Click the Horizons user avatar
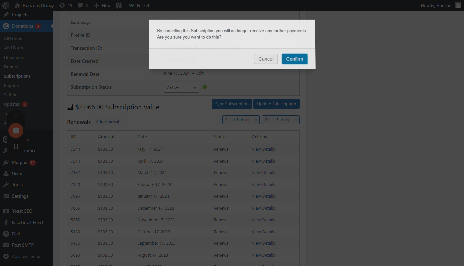Image resolution: width=464 pixels, height=266 pixels. (458, 5)
